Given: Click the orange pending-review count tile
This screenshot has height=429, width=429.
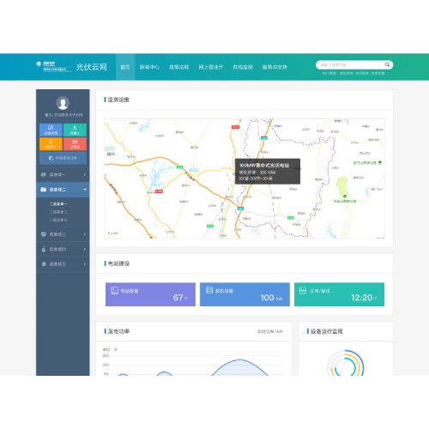Looking at the screenshot, I should point(51,144).
